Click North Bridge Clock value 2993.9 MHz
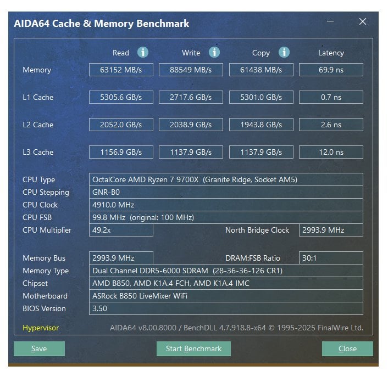 (x=331, y=230)
